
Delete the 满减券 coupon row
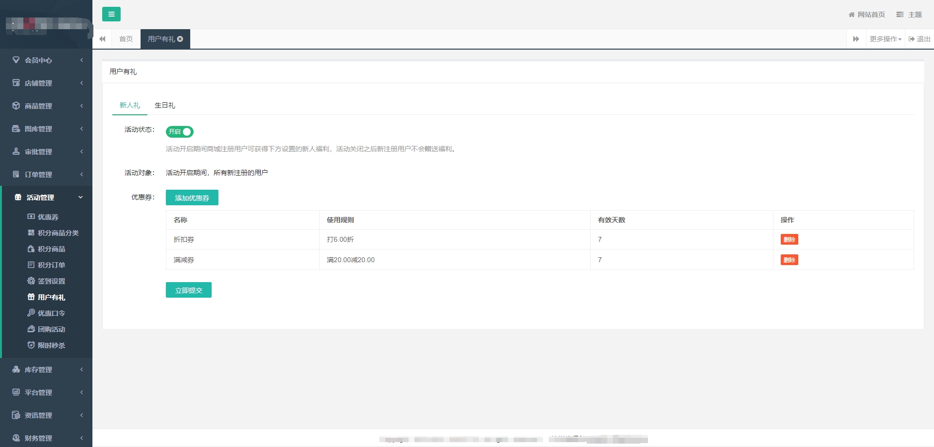tap(790, 260)
